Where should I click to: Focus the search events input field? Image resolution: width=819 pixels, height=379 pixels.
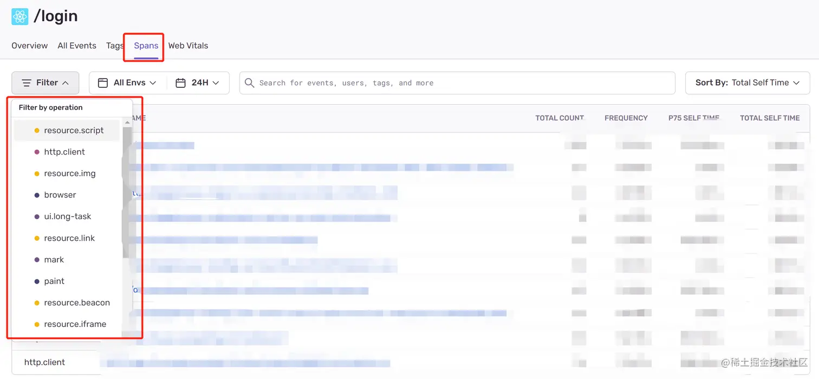(x=457, y=83)
